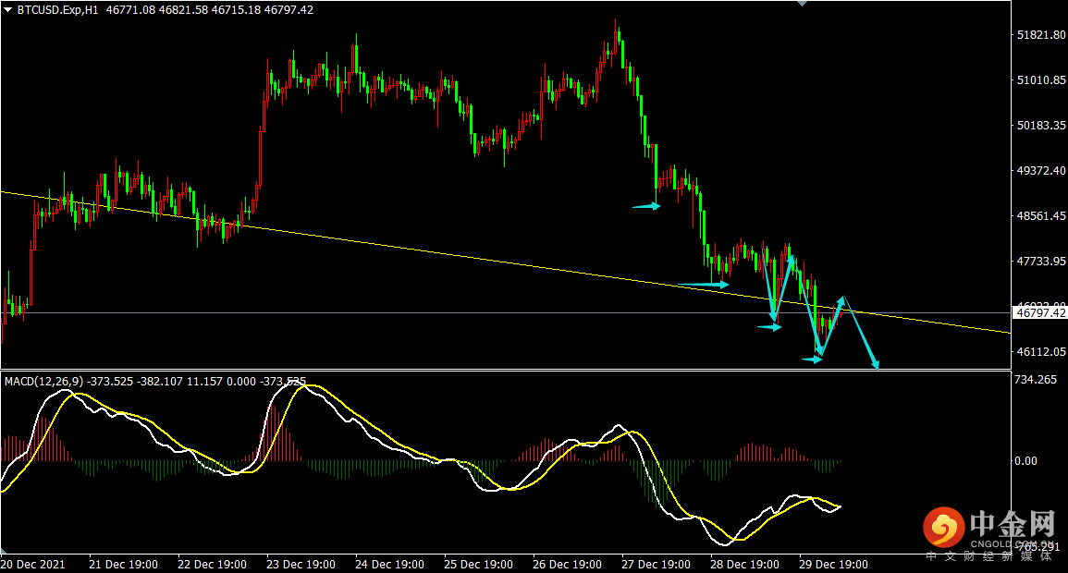
Task: Select the long cyan arrow near 47300 level
Action: pos(703,285)
